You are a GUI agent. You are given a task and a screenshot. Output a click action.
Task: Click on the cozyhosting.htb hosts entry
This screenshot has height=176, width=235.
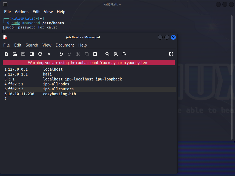[x=59, y=94]
